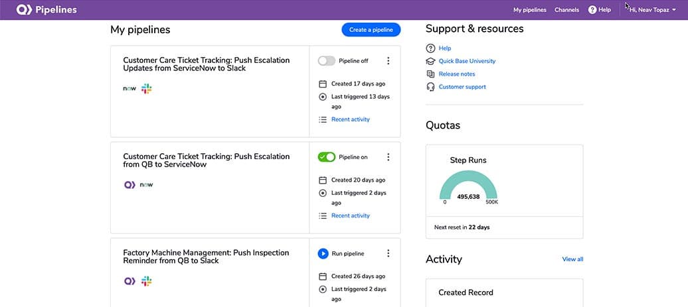The image size is (688, 307).
Task: Click the Create a pipeline button
Action: [x=371, y=30]
